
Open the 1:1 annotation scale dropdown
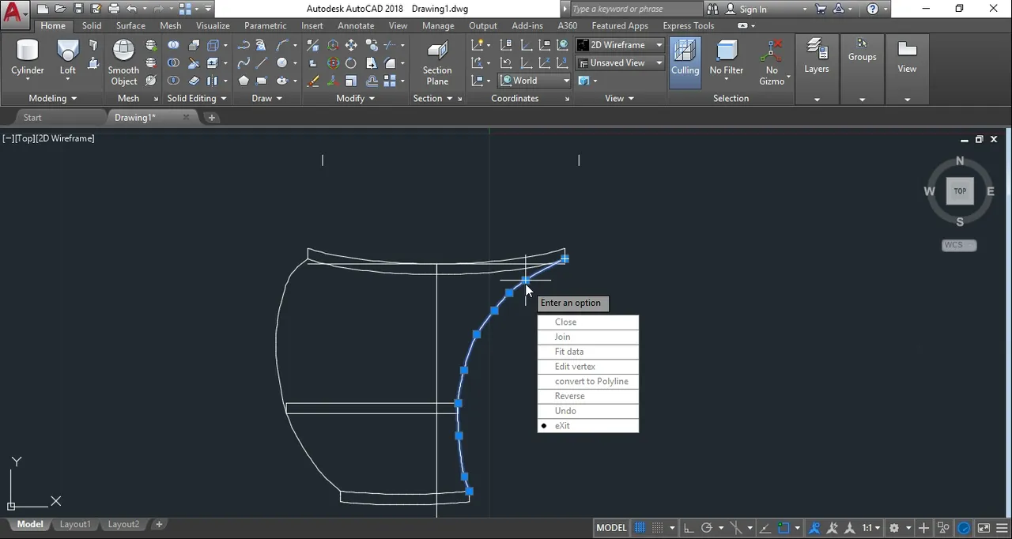(x=871, y=528)
